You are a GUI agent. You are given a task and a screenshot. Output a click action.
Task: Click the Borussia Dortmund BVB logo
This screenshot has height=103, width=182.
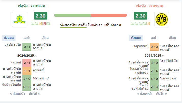coord(162,20)
